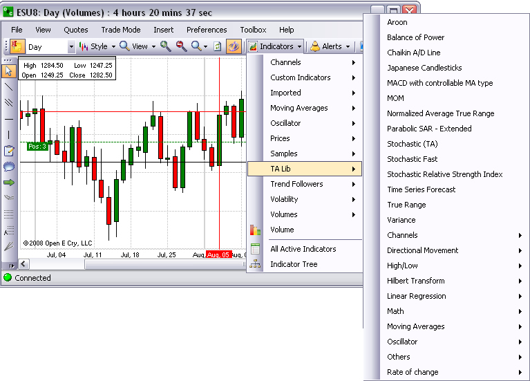Open the Preferences menu
The width and height of the screenshot is (530, 381).
(207, 30)
